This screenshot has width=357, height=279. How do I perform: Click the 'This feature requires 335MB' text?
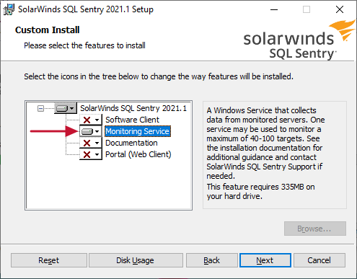tap(260, 192)
